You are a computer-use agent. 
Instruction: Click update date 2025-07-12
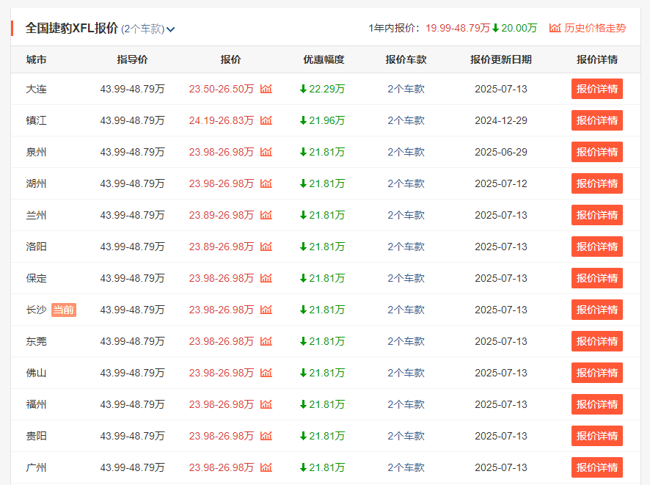click(501, 183)
